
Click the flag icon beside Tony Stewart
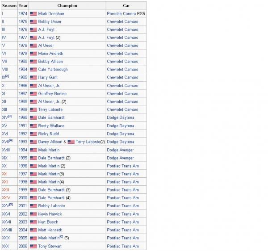33,247
